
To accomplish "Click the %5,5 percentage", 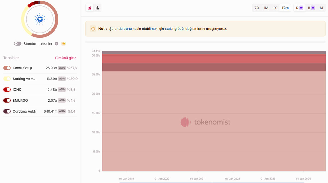I will [x=71, y=90].
